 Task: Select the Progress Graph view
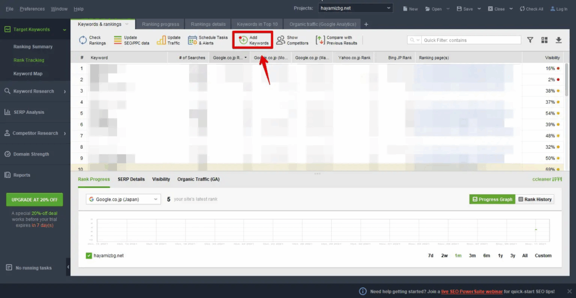[492, 199]
